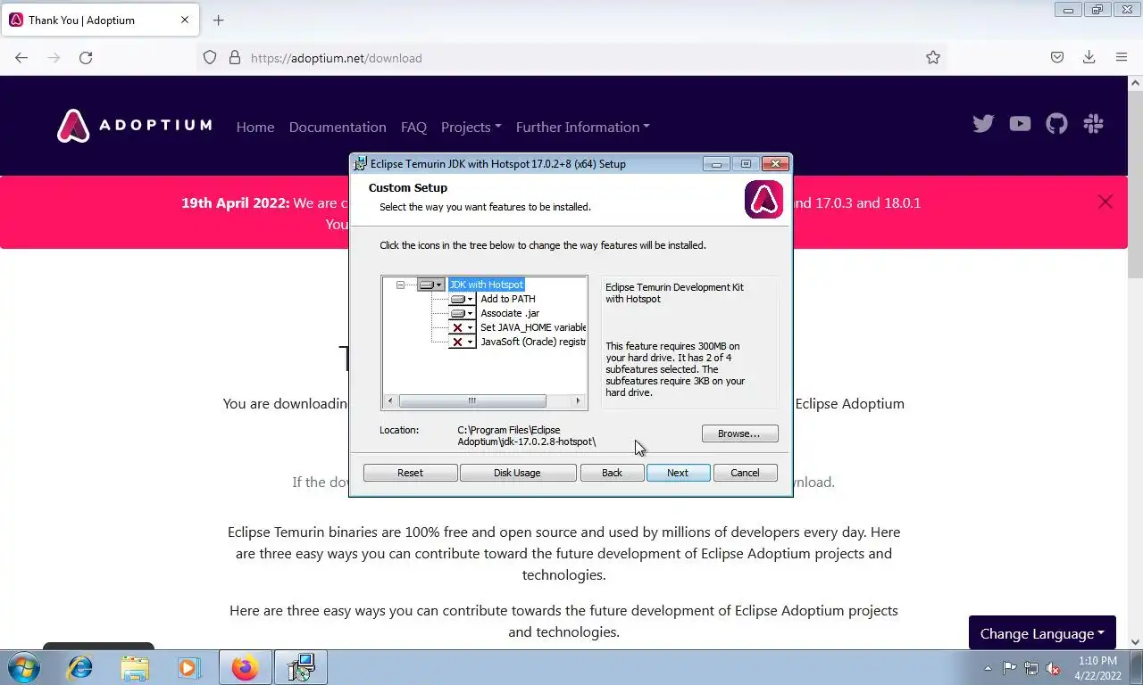Image resolution: width=1143 pixels, height=685 pixels.
Task: Click the feature tree scroll-right arrow
Action: 579,401
